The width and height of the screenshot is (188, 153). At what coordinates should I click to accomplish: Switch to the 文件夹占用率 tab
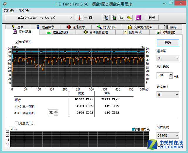(140, 27)
